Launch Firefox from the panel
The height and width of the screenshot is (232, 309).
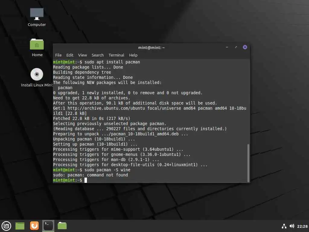(34, 226)
